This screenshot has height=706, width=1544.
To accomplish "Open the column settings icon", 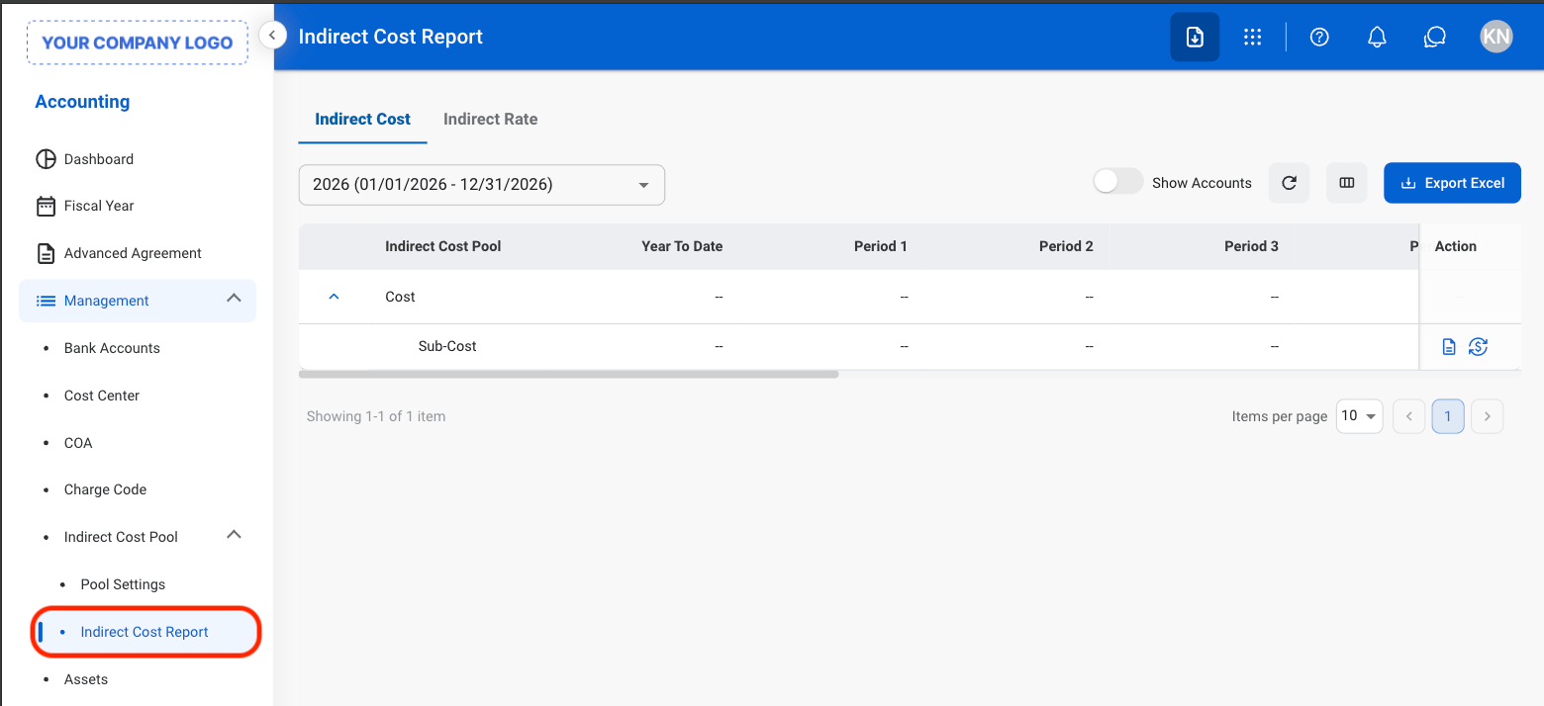I will [1346, 183].
